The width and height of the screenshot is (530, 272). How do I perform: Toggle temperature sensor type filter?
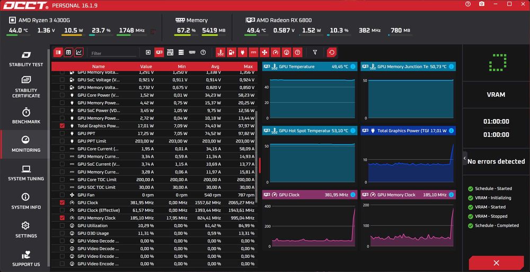point(220,52)
